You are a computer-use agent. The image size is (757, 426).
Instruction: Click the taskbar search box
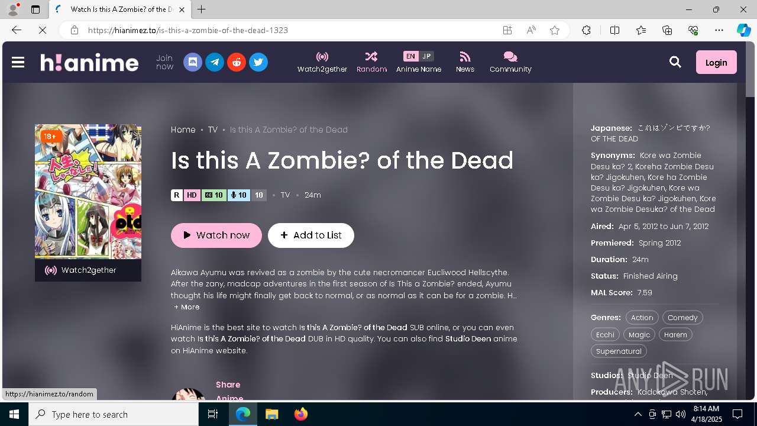pos(114,414)
